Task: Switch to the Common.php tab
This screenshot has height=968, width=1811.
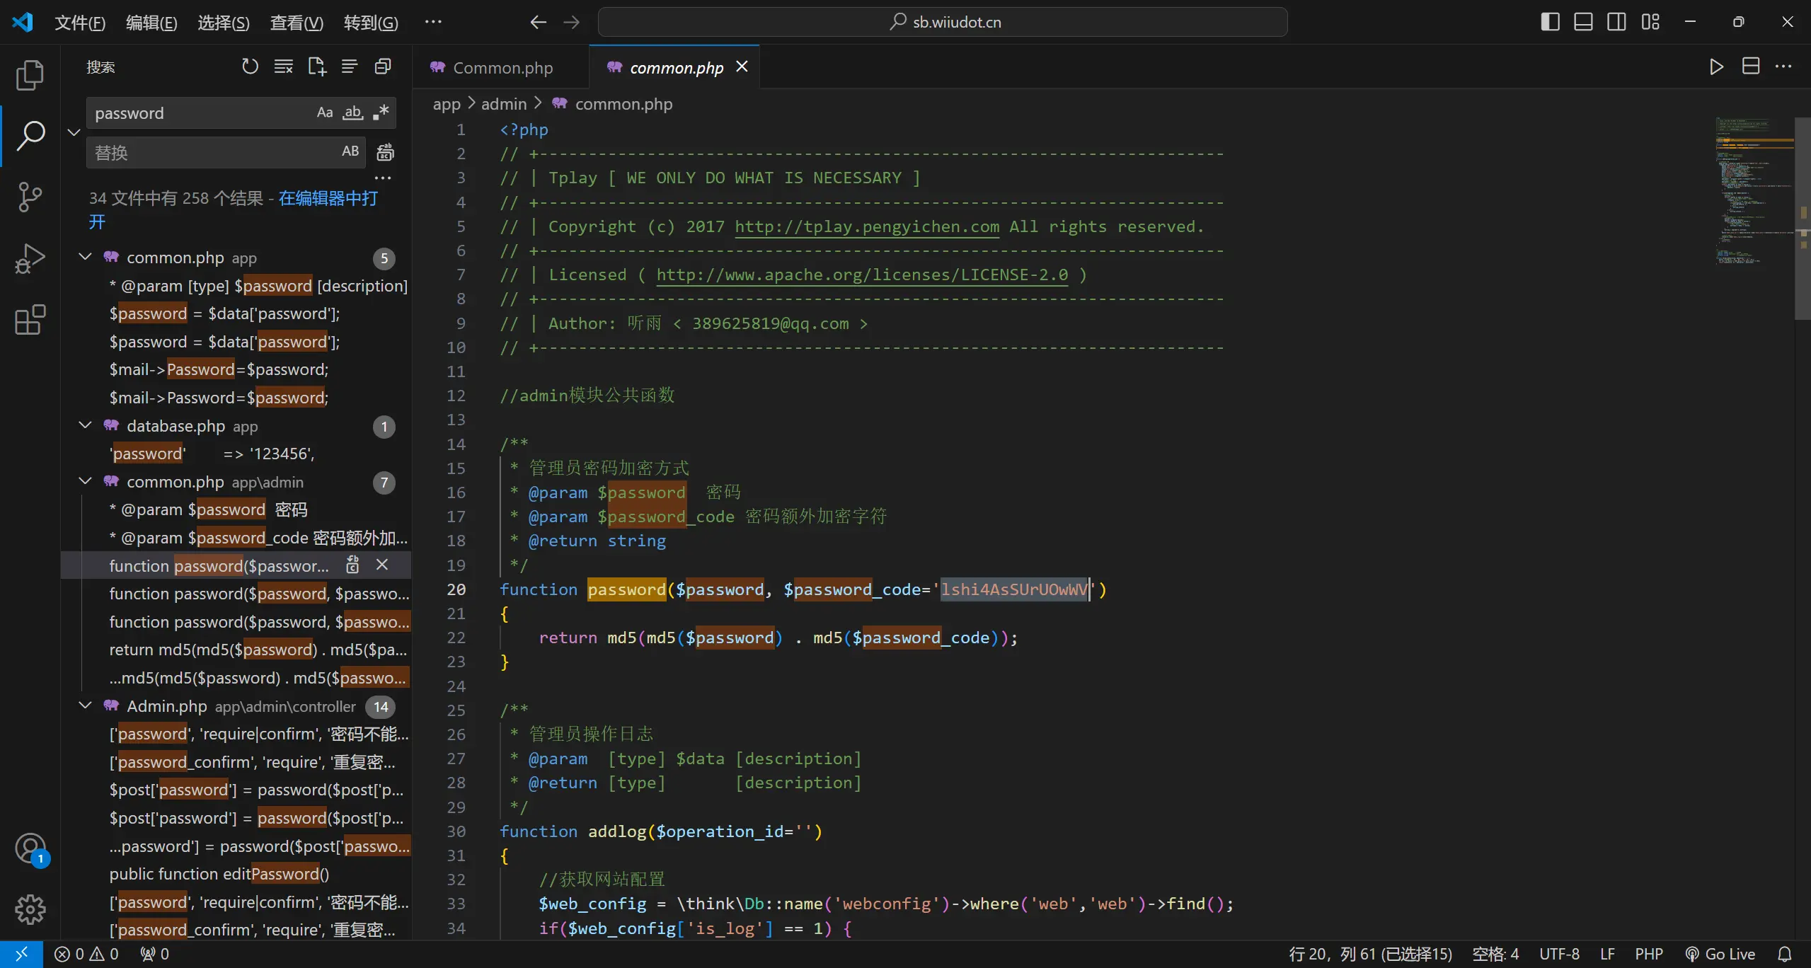Action: [502, 68]
